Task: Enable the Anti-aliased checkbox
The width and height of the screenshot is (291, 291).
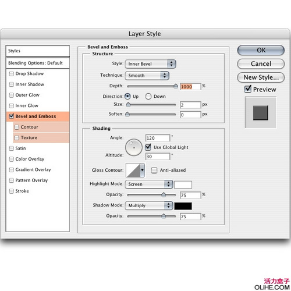Action: (x=154, y=171)
